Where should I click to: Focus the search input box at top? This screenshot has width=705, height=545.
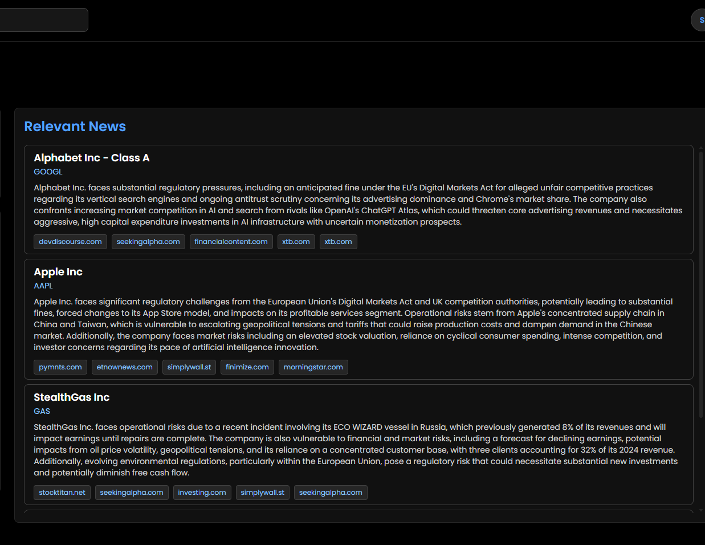44,20
